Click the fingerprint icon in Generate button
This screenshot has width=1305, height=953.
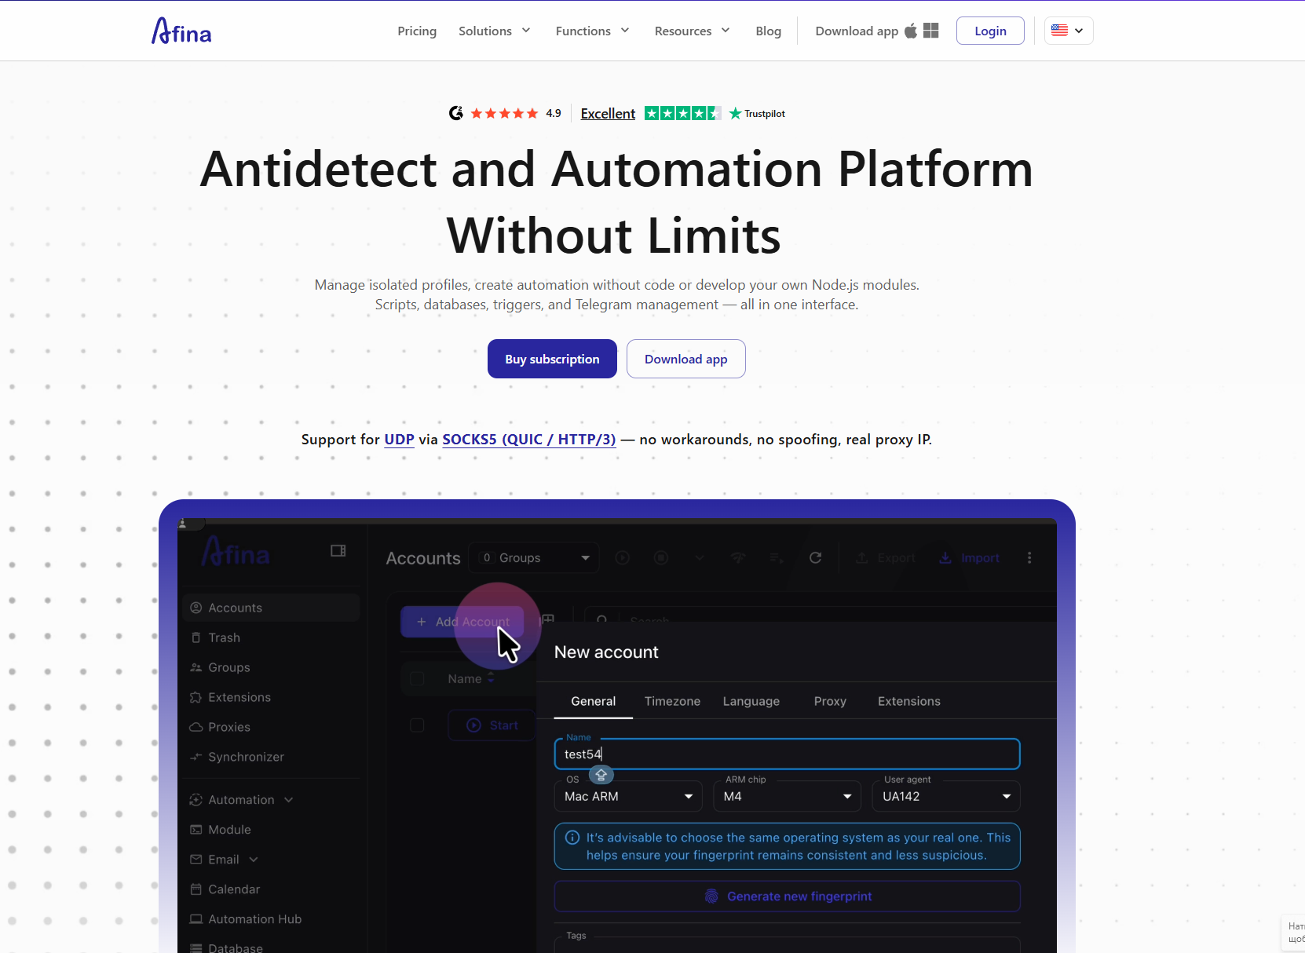711,896
